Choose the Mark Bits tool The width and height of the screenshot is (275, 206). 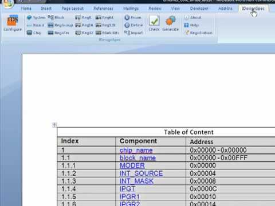pos(107,33)
